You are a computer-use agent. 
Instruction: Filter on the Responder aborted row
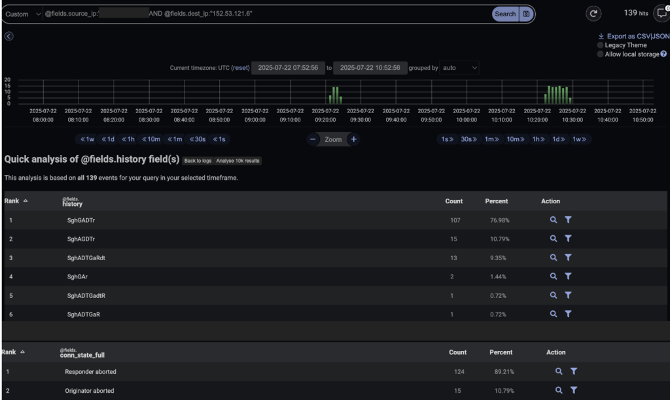[x=574, y=371]
